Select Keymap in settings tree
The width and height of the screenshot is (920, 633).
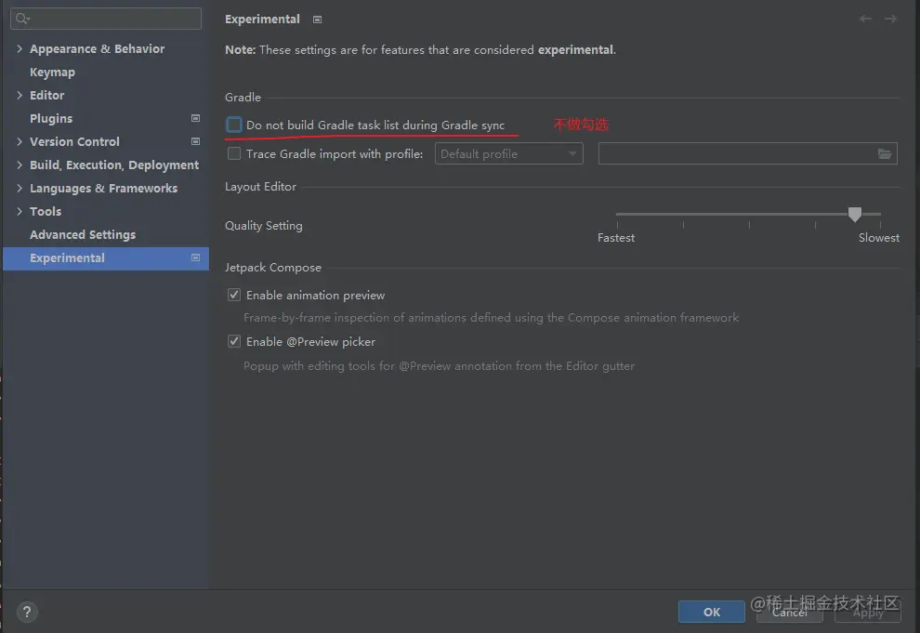tap(52, 73)
